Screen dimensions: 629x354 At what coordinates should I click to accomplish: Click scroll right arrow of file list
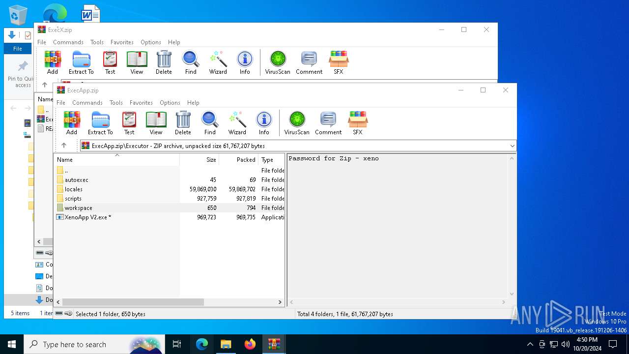[280, 302]
